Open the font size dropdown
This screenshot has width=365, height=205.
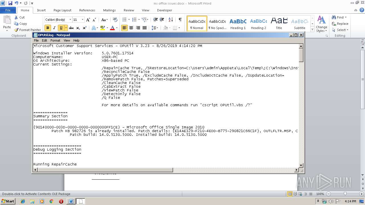point(82,20)
